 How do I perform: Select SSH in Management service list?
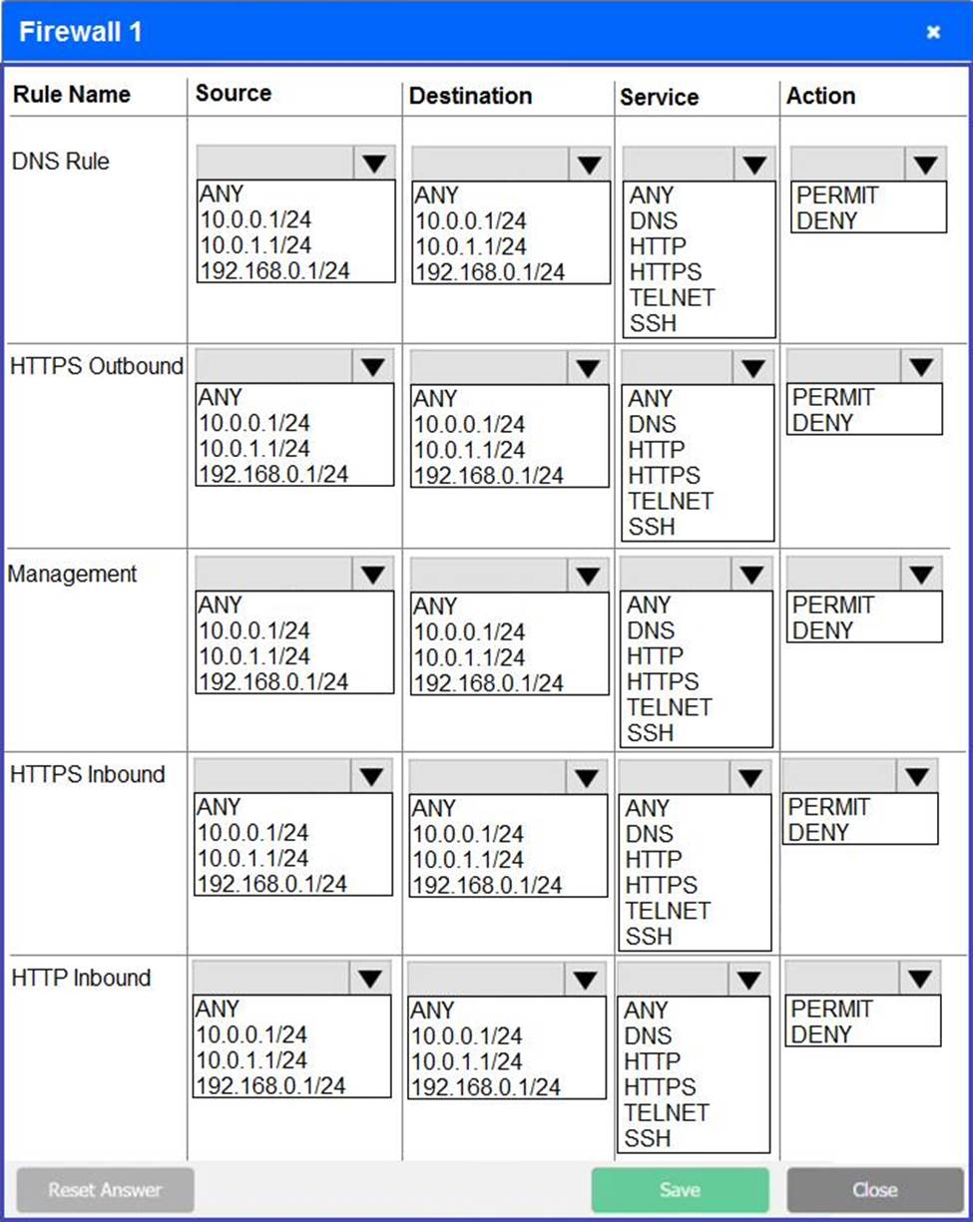pyautogui.click(x=651, y=732)
